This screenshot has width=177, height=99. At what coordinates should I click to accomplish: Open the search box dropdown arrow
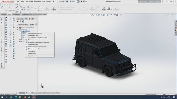tap(160, 1)
